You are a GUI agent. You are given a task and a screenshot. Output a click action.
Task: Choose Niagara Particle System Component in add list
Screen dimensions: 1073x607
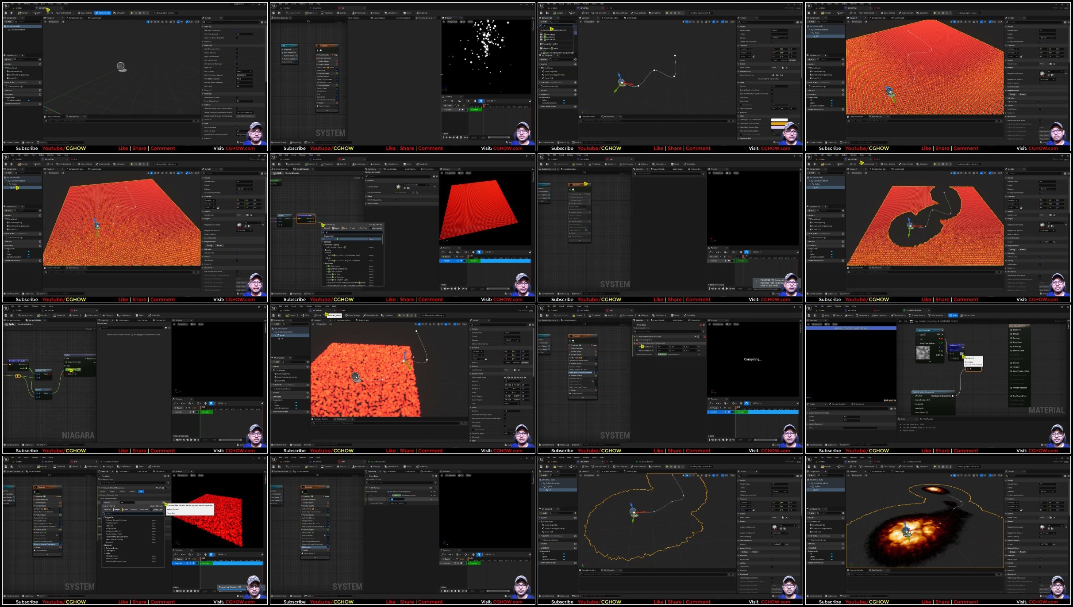point(557,53)
